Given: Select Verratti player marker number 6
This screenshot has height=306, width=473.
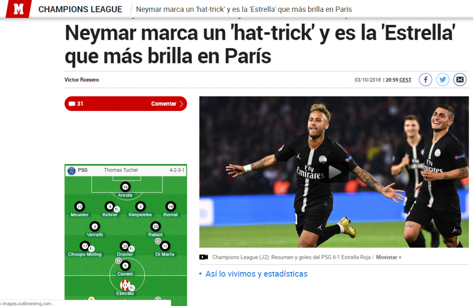Looking at the screenshot, I should tap(95, 226).
